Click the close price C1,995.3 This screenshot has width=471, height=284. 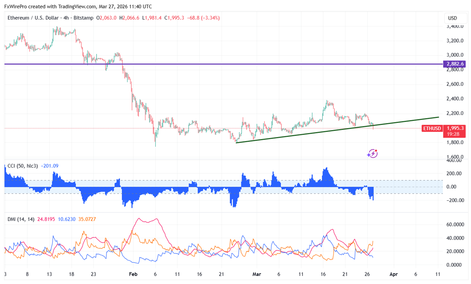(x=174, y=18)
